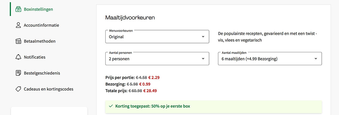
Task: Expand the Aantal personen dropdown arrow
Action: 203,59
